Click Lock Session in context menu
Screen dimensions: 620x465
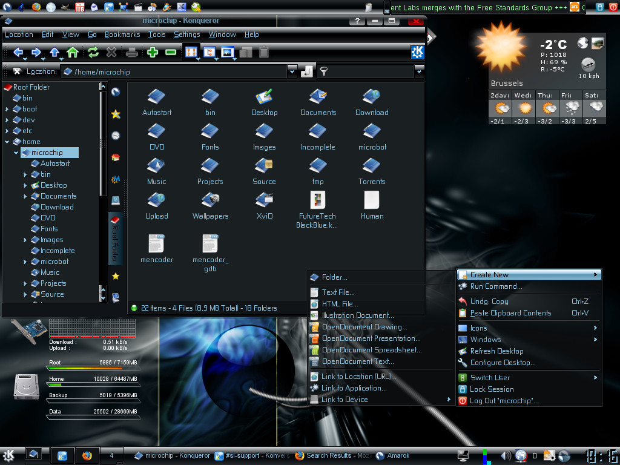point(529,389)
